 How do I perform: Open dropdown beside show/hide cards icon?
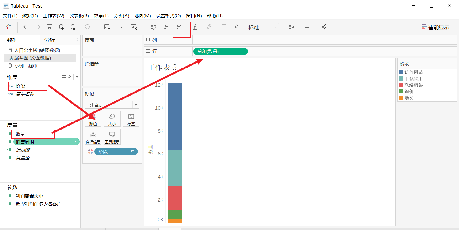pos(299,27)
